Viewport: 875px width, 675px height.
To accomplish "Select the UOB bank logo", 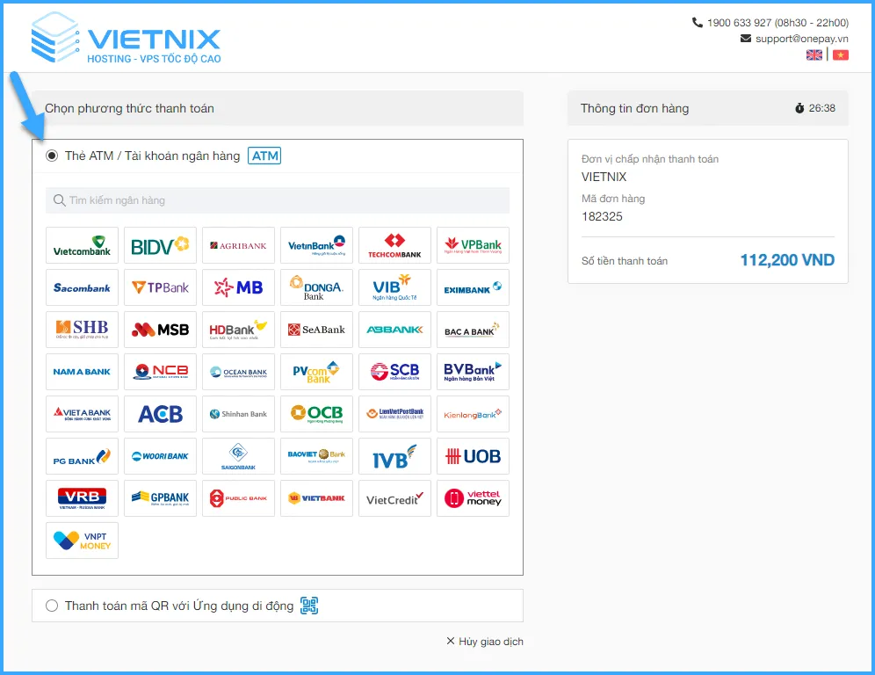I will click(473, 456).
